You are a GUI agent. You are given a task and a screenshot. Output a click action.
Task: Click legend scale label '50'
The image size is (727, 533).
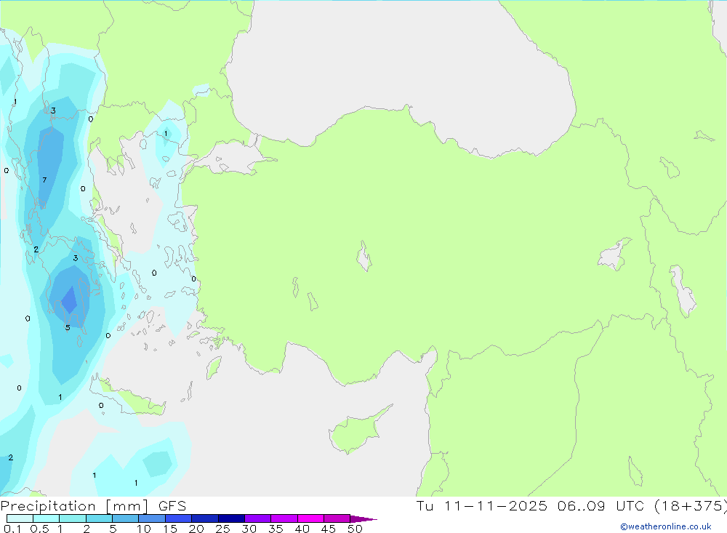[355, 529]
